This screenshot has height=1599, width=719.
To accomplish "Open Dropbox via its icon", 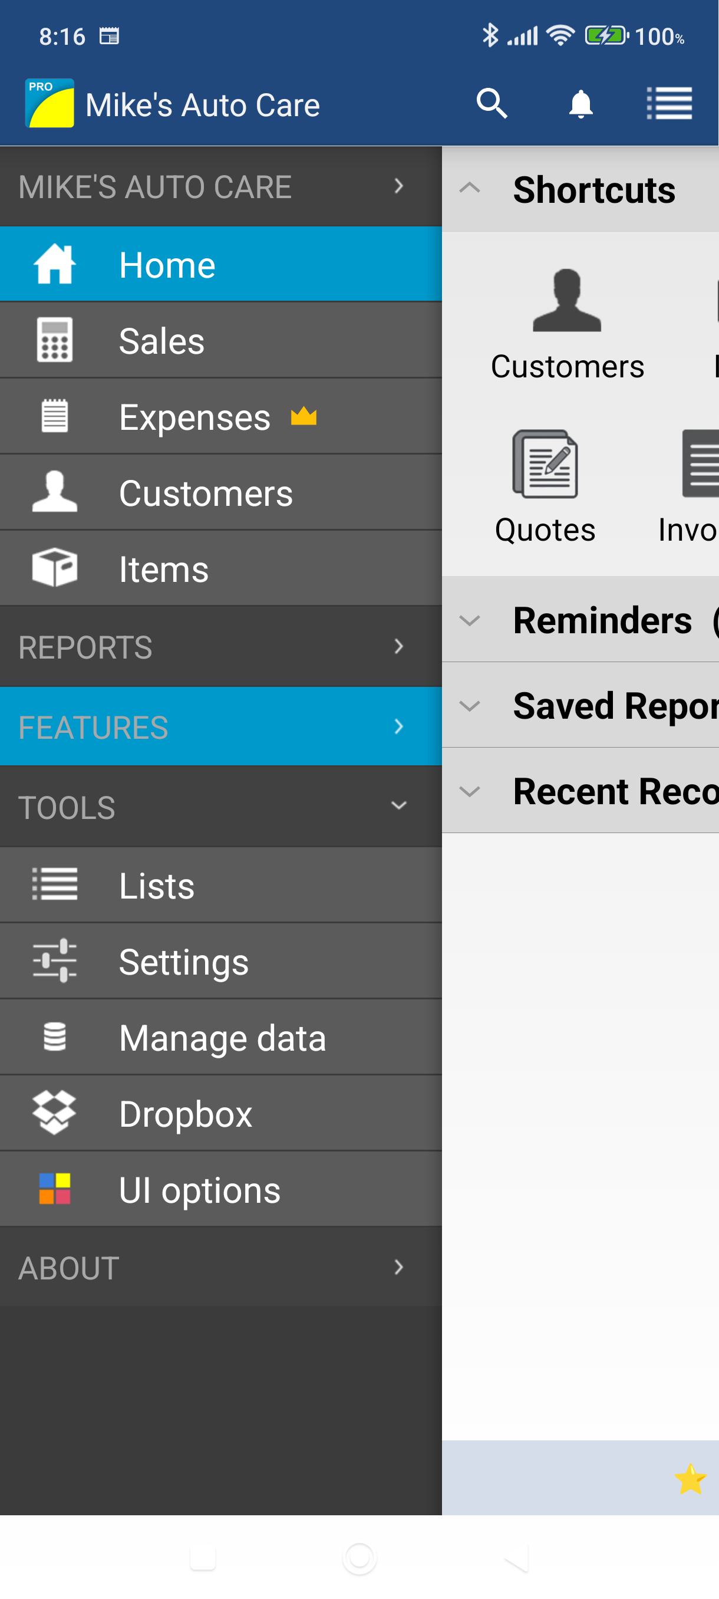I will tap(54, 1113).
